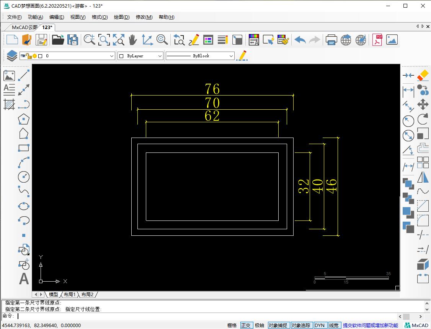Click the MxCAD button in status bar
431x329 pixels.
pos(417,325)
